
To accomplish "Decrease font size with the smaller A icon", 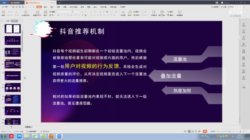I will click(x=86, y=12).
